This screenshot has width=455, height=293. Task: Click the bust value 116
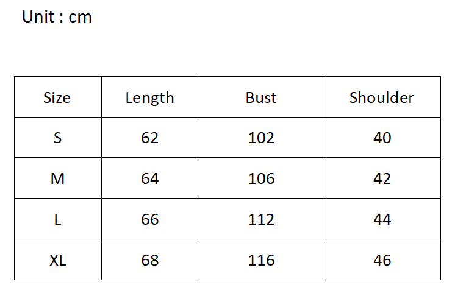[261, 260]
